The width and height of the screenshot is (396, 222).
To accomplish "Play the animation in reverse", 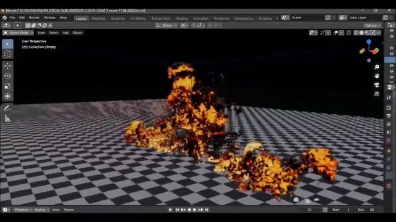I will (x=189, y=210).
